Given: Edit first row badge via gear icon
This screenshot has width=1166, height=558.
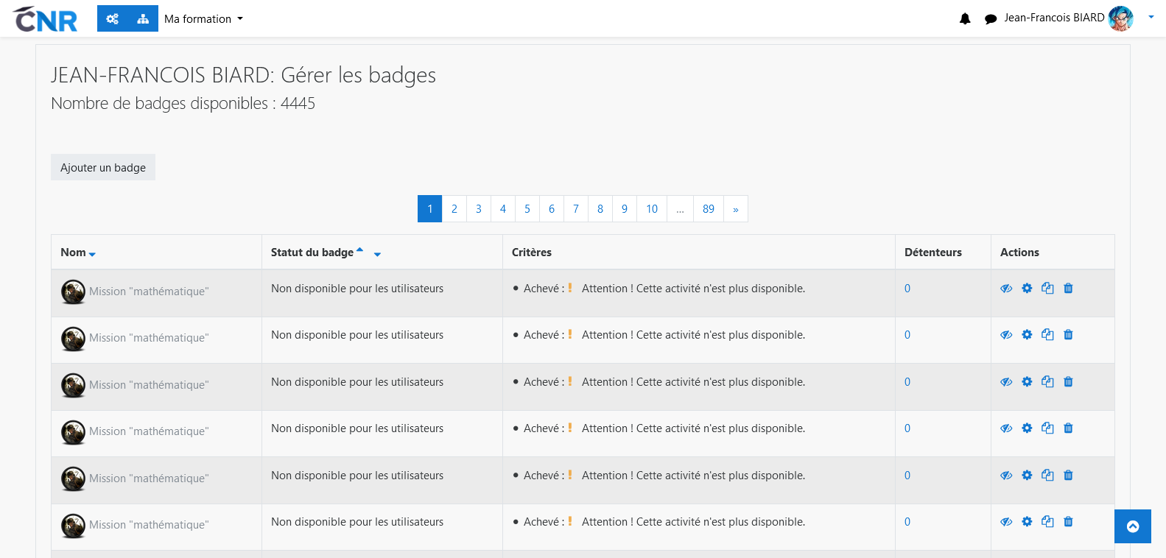Looking at the screenshot, I should [x=1027, y=289].
